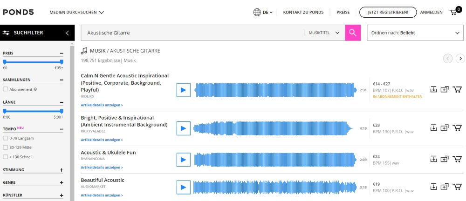Download preview of Calm N Gentle track
Screen dimensions: 466x201
[433, 89]
